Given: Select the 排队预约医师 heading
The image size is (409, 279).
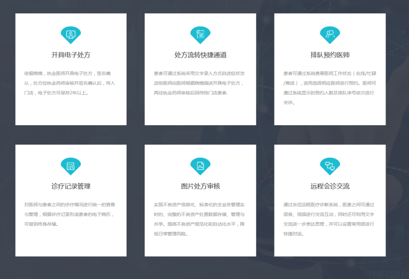Looking at the screenshot, I should (330, 55).
